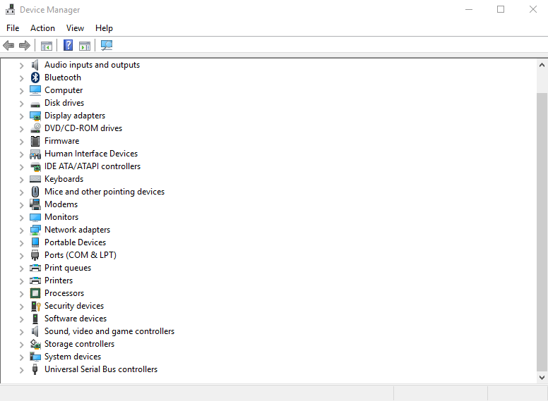Expand the Network adapters node
Image resolution: width=548 pixels, height=401 pixels.
(21, 230)
